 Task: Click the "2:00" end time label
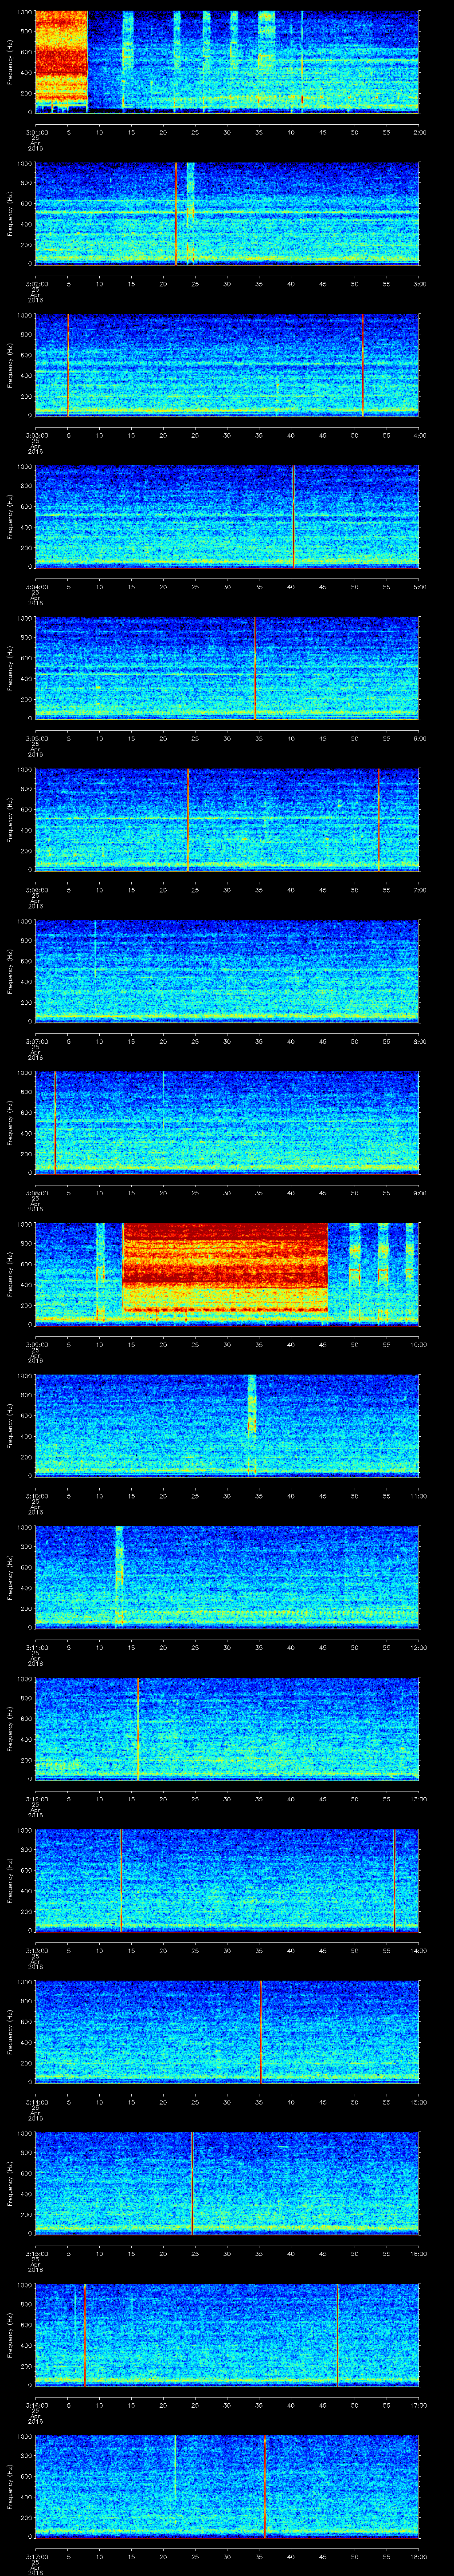pos(419,131)
